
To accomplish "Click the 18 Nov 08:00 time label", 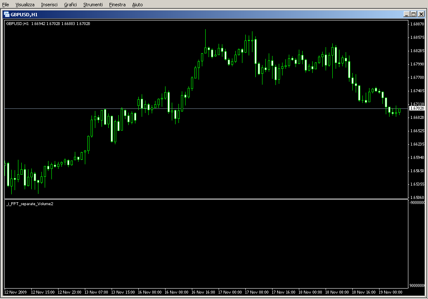I will click(x=337, y=292).
